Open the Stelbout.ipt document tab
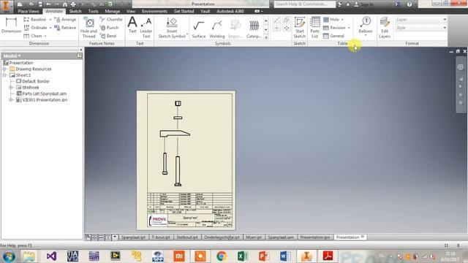Viewport: 468px width, 263px height. click(187, 237)
